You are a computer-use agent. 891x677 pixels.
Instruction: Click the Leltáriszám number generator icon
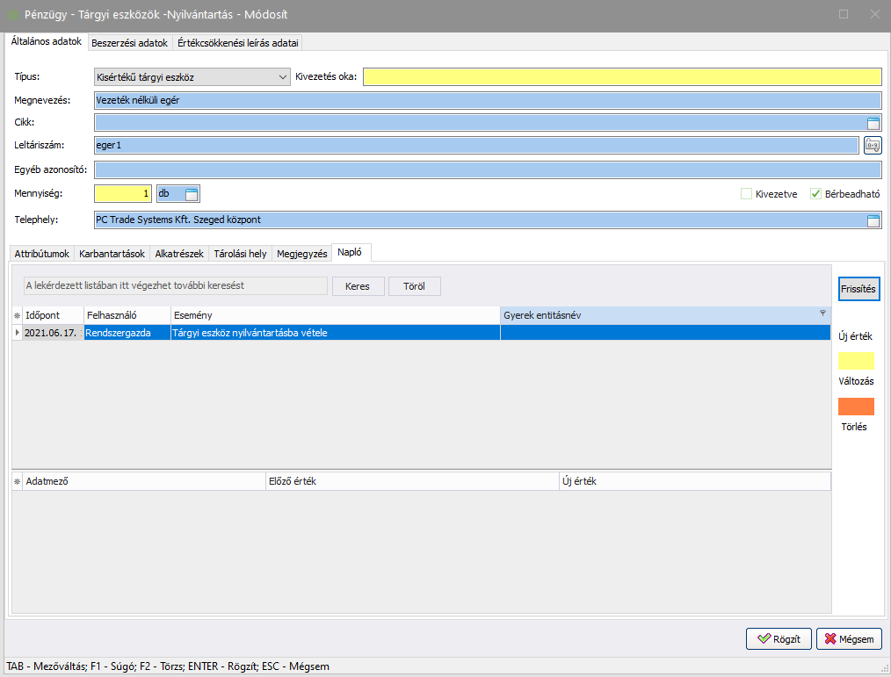click(873, 146)
